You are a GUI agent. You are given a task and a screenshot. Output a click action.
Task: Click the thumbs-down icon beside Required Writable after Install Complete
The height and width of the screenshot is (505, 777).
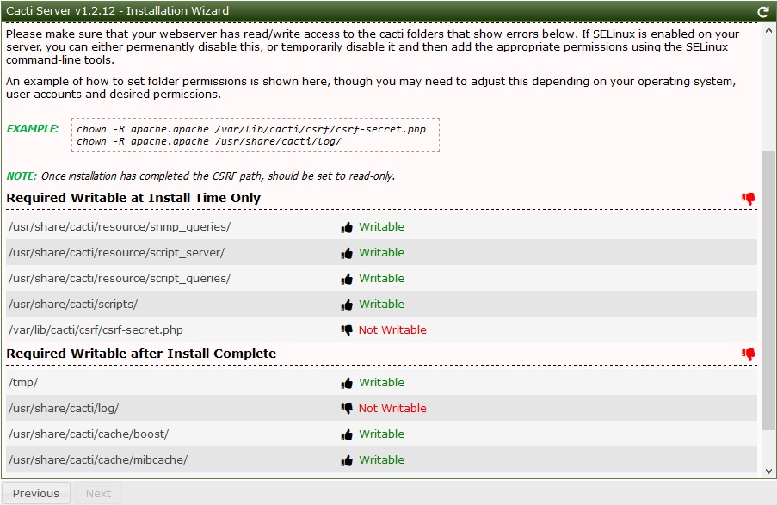pos(749,354)
